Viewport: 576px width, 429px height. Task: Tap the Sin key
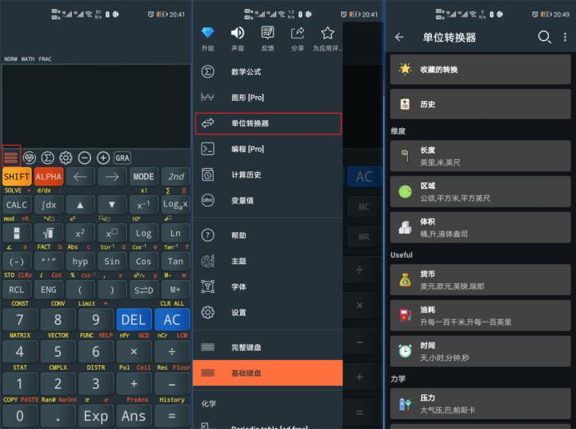tap(112, 262)
